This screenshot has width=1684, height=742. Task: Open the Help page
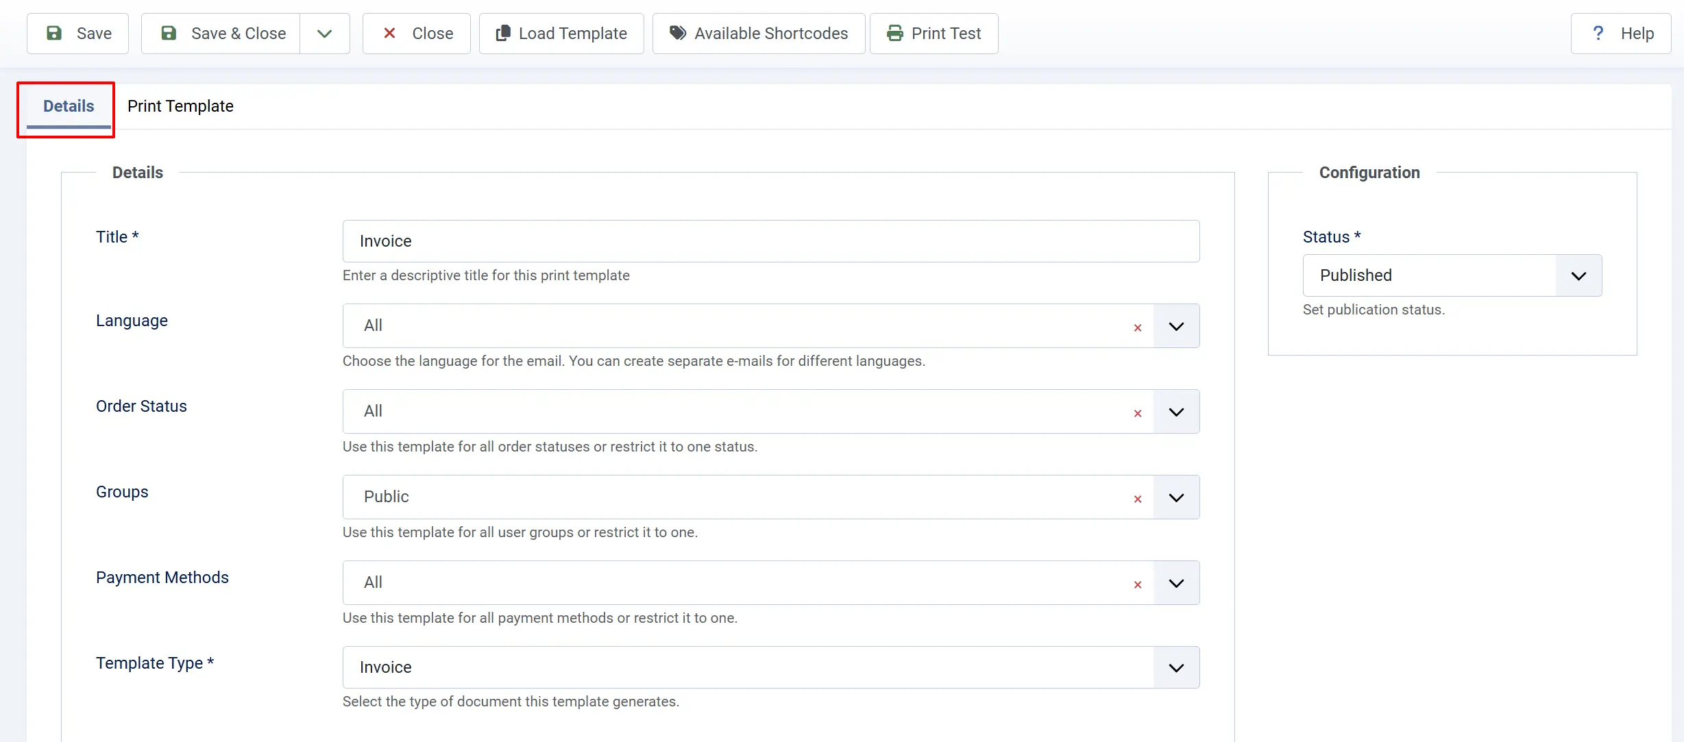[1621, 34]
